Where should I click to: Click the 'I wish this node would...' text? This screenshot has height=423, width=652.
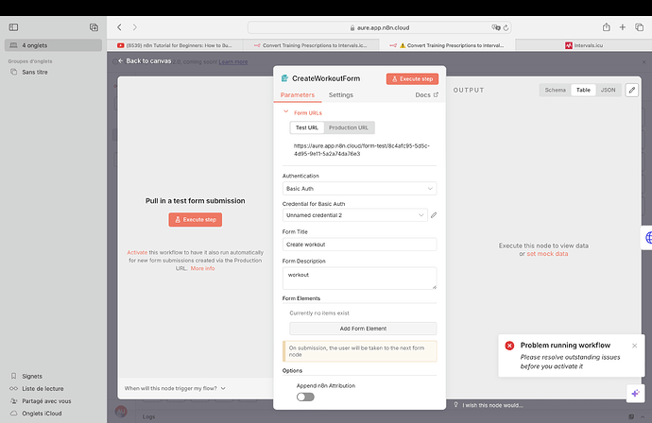click(492, 405)
